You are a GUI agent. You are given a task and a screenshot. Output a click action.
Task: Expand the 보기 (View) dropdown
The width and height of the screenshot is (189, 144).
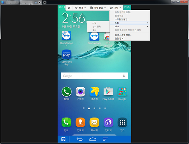click(x=81, y=8)
